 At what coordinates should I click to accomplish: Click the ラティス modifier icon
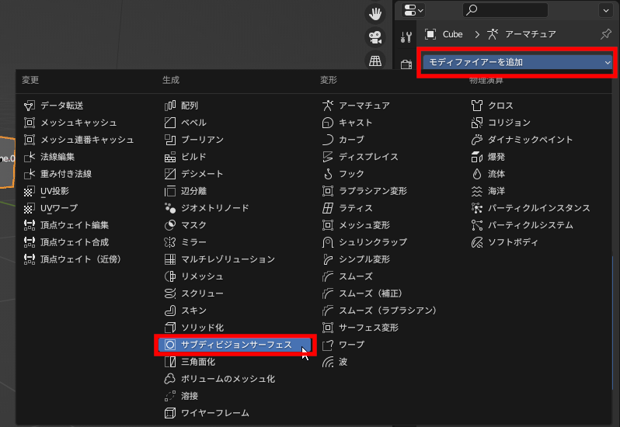328,208
